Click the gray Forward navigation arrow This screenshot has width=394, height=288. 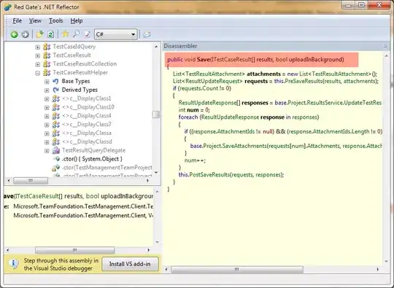click(x=25, y=34)
